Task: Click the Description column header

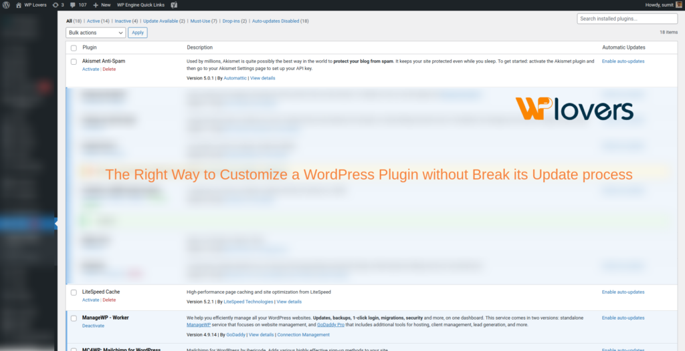Action: pyautogui.click(x=199, y=47)
